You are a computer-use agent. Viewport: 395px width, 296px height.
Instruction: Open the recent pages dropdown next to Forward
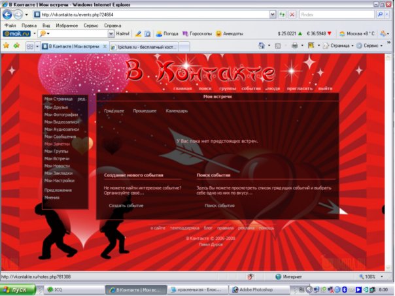(x=26, y=14)
